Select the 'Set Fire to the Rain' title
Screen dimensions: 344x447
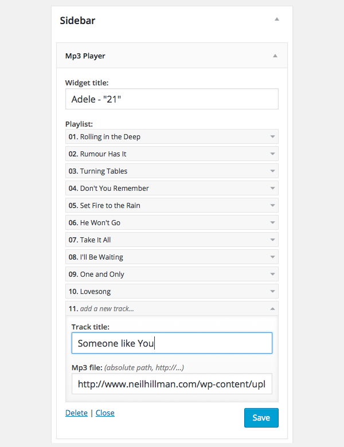tap(110, 206)
